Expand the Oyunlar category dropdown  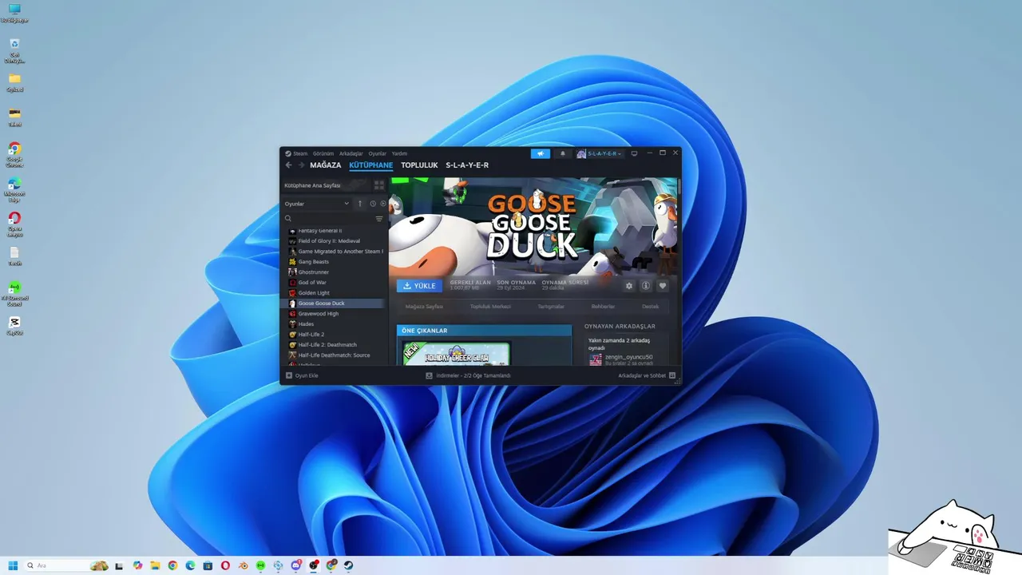pyautogui.click(x=317, y=204)
